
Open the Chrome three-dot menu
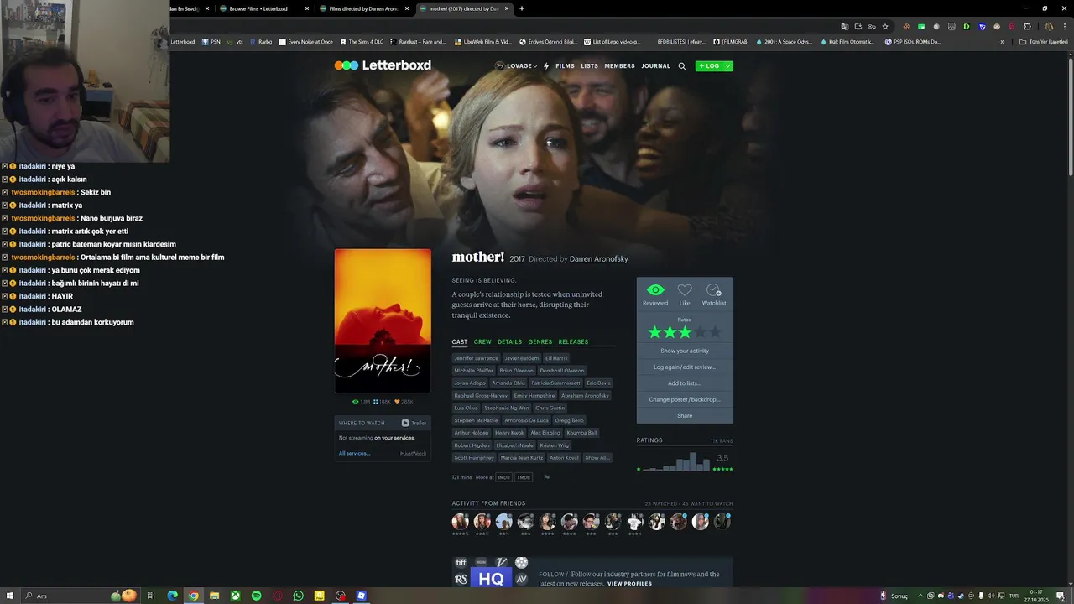(1063, 26)
